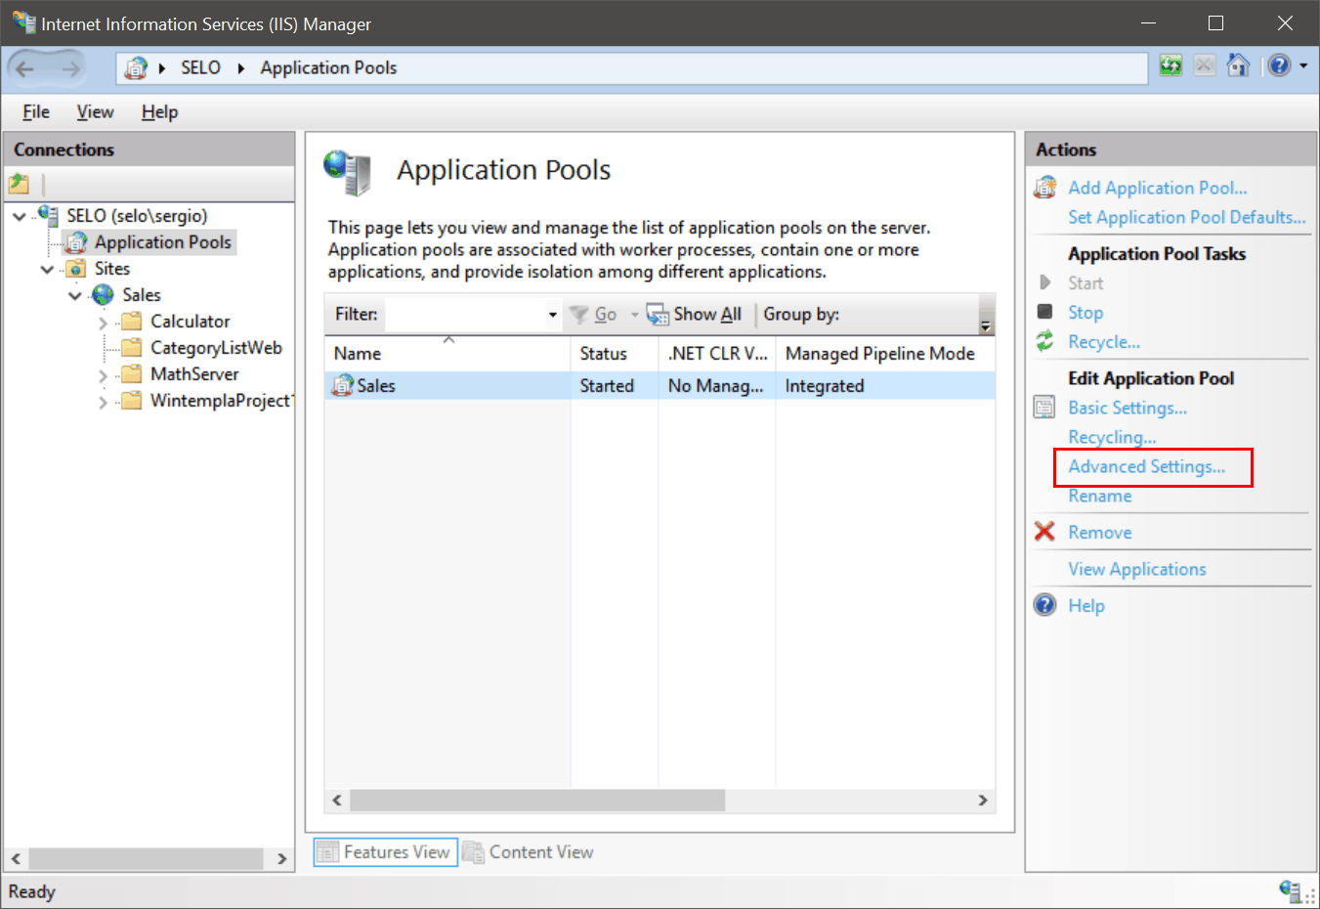Select Application Pools in Connections tree

pos(162,241)
